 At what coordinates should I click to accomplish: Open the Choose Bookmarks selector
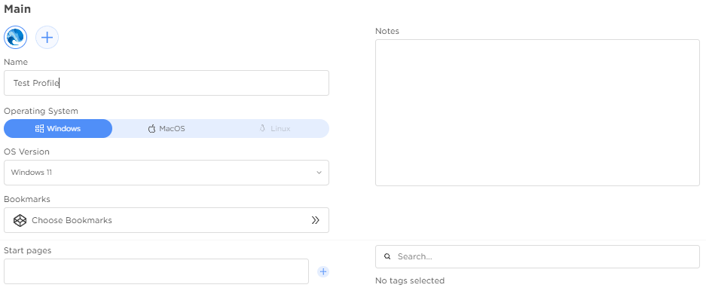tap(167, 220)
